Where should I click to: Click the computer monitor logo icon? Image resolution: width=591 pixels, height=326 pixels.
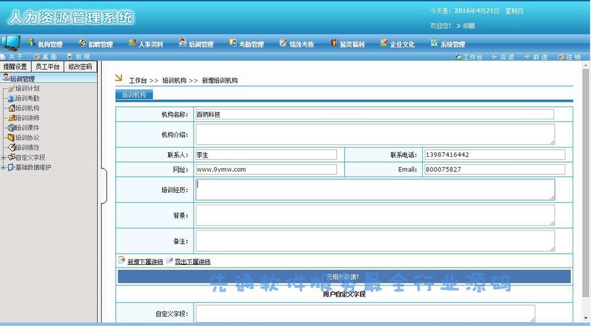11,43
